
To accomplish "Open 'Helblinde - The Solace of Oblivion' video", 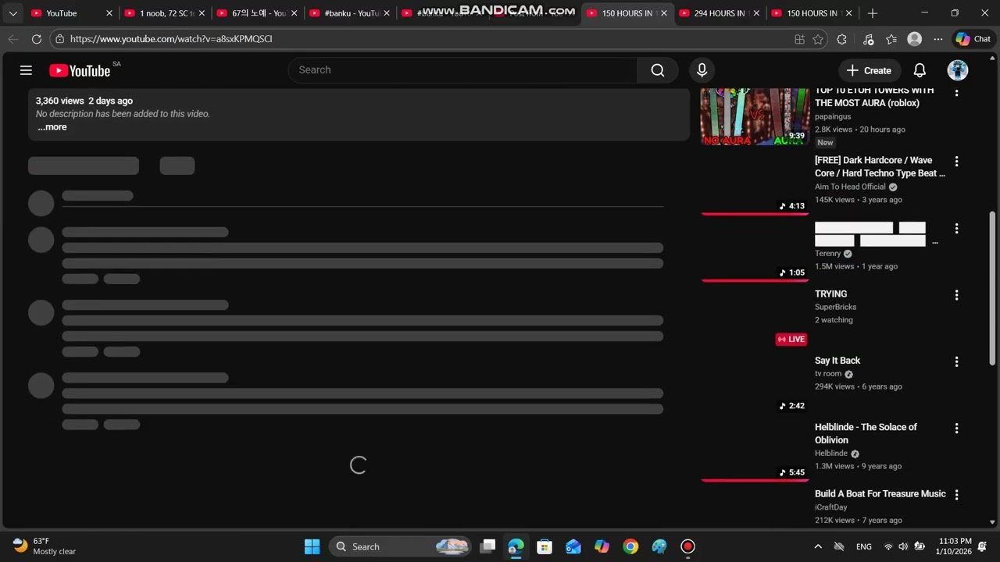I will (x=866, y=433).
